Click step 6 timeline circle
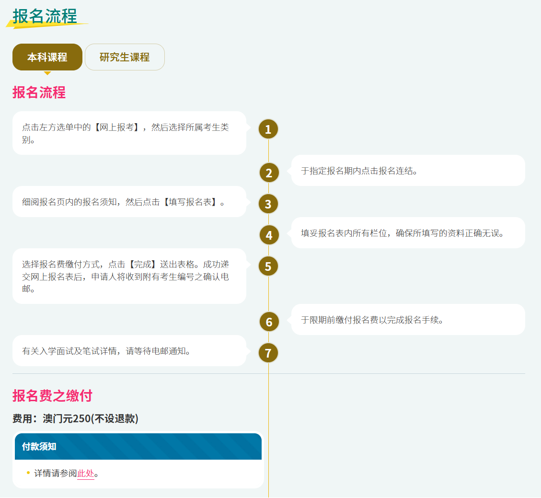Viewport: 541px width, 498px height. tap(269, 322)
